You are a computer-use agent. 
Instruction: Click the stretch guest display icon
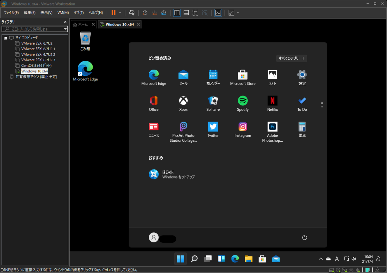(231, 13)
